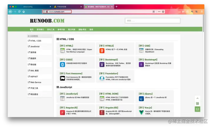Open the 【学习 Foundation】 card title
Viewport: 212px width, 128px height.
109,74
